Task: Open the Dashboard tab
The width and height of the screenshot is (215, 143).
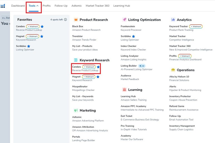Action: coord(18,6)
